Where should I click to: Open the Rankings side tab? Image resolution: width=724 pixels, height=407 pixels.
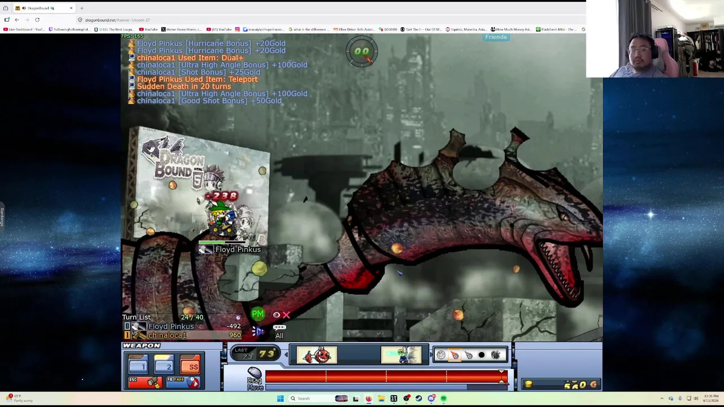point(2,217)
